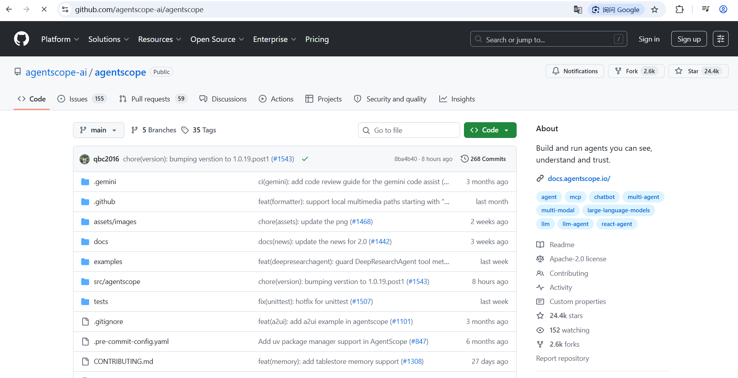Click the .github folder icon
This screenshot has width=738, height=378.
click(x=85, y=202)
